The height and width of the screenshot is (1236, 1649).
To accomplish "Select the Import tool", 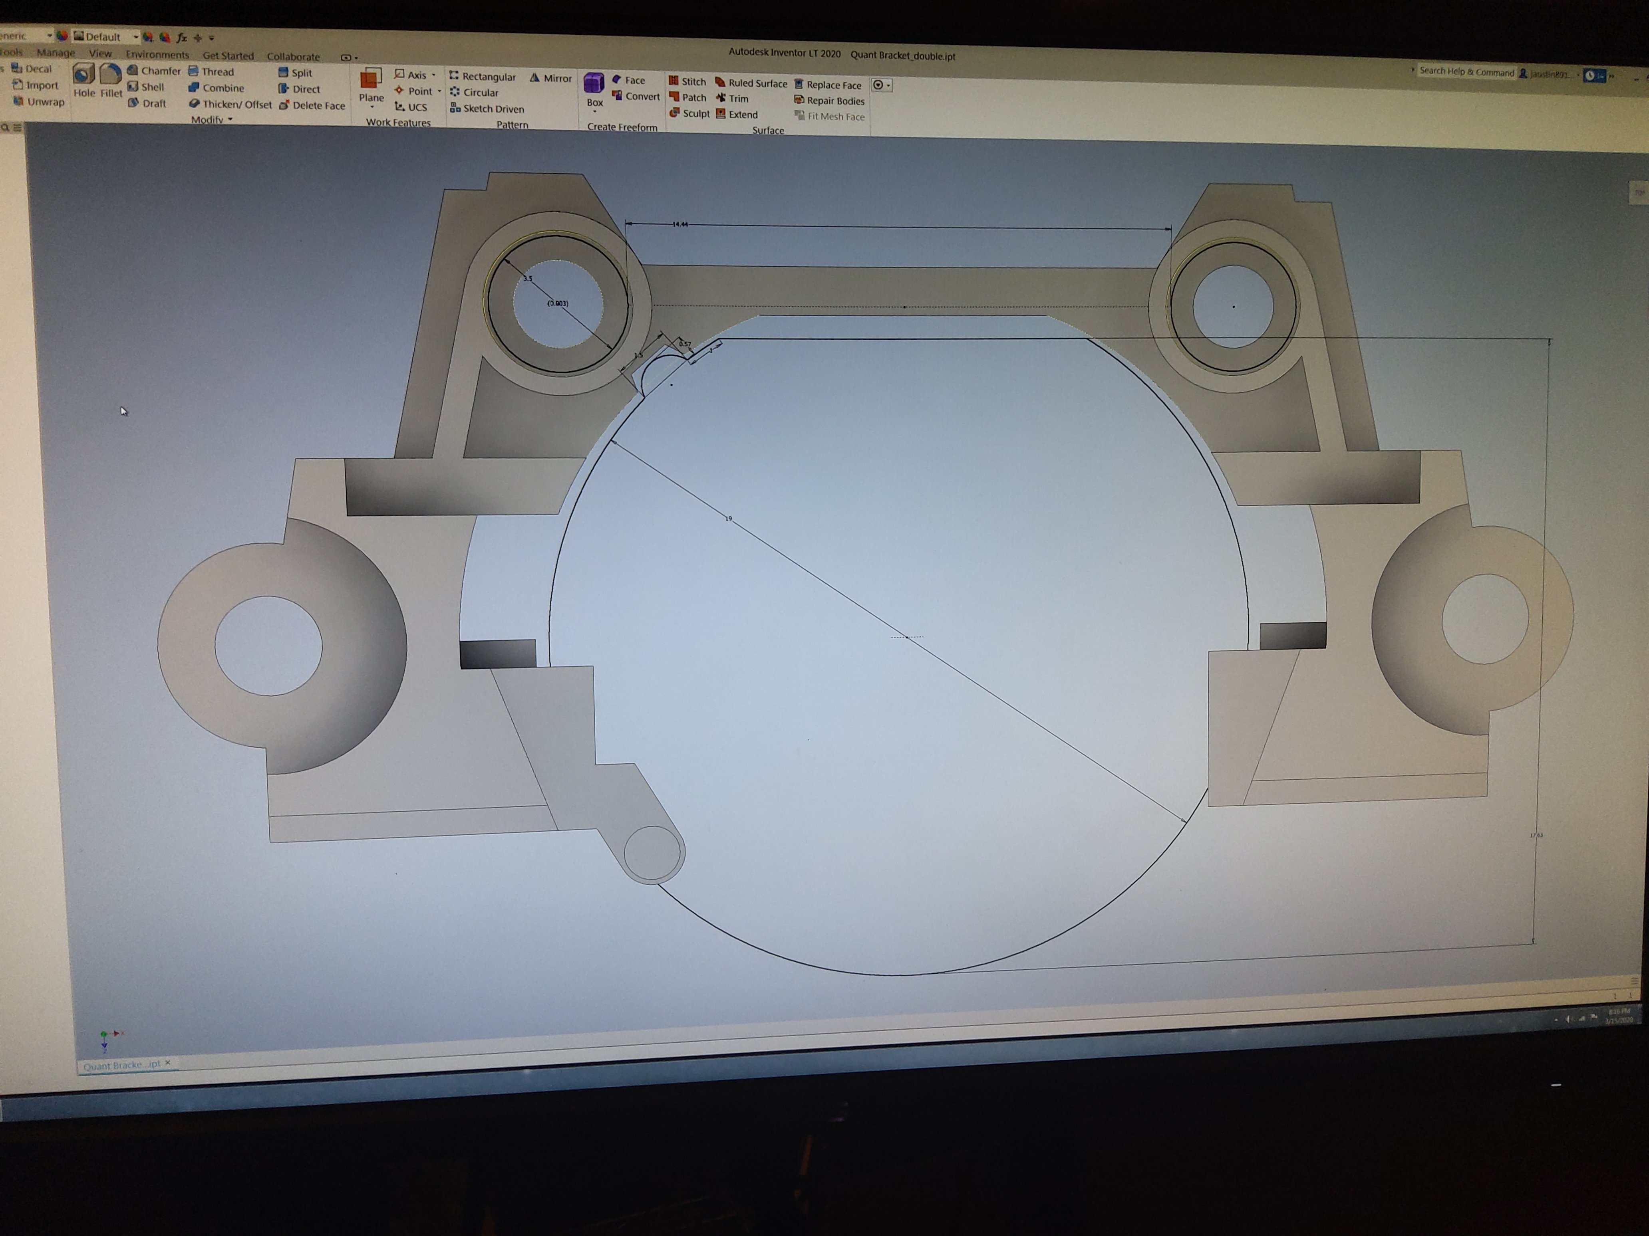I will (x=35, y=85).
